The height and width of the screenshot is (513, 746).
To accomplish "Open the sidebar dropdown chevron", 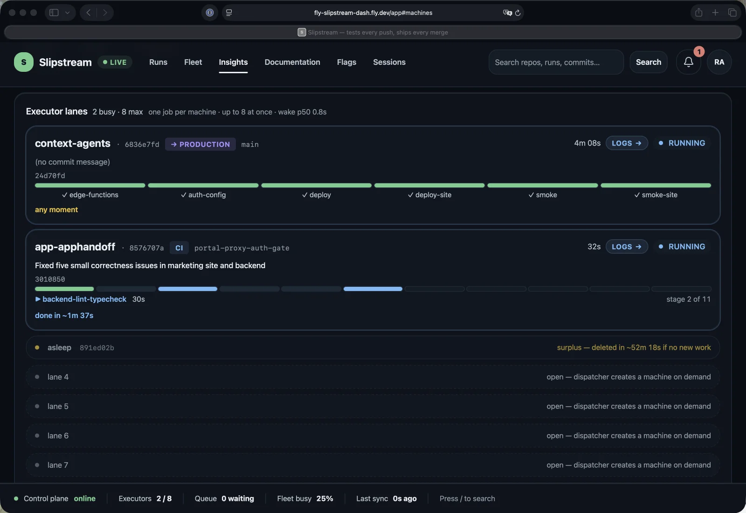I will pyautogui.click(x=67, y=13).
